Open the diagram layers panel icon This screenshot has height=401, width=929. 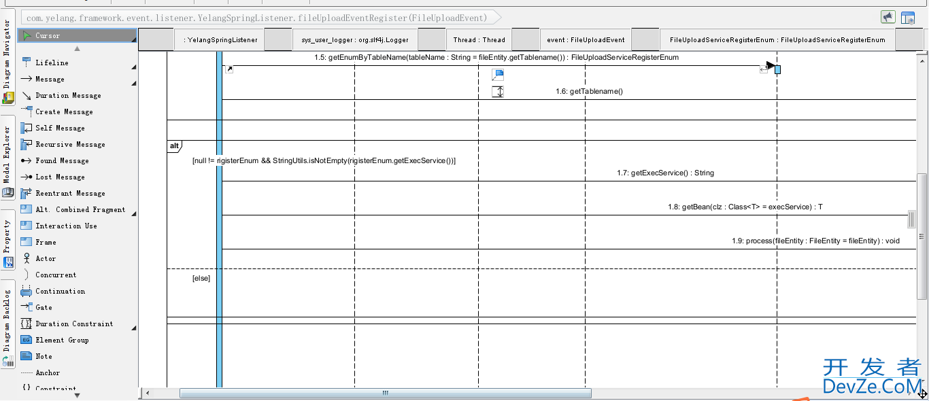(x=908, y=18)
